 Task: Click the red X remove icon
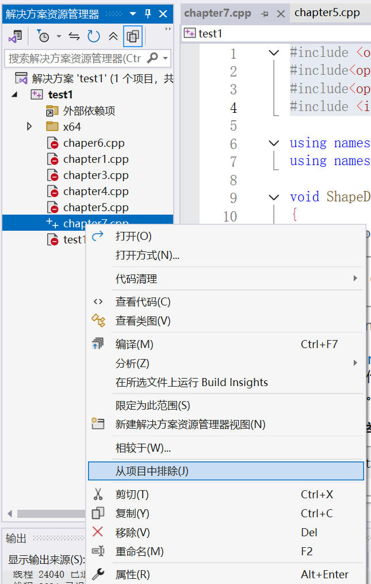tap(98, 532)
